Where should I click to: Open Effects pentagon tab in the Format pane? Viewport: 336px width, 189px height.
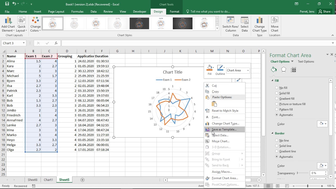pyautogui.click(x=283, y=70)
